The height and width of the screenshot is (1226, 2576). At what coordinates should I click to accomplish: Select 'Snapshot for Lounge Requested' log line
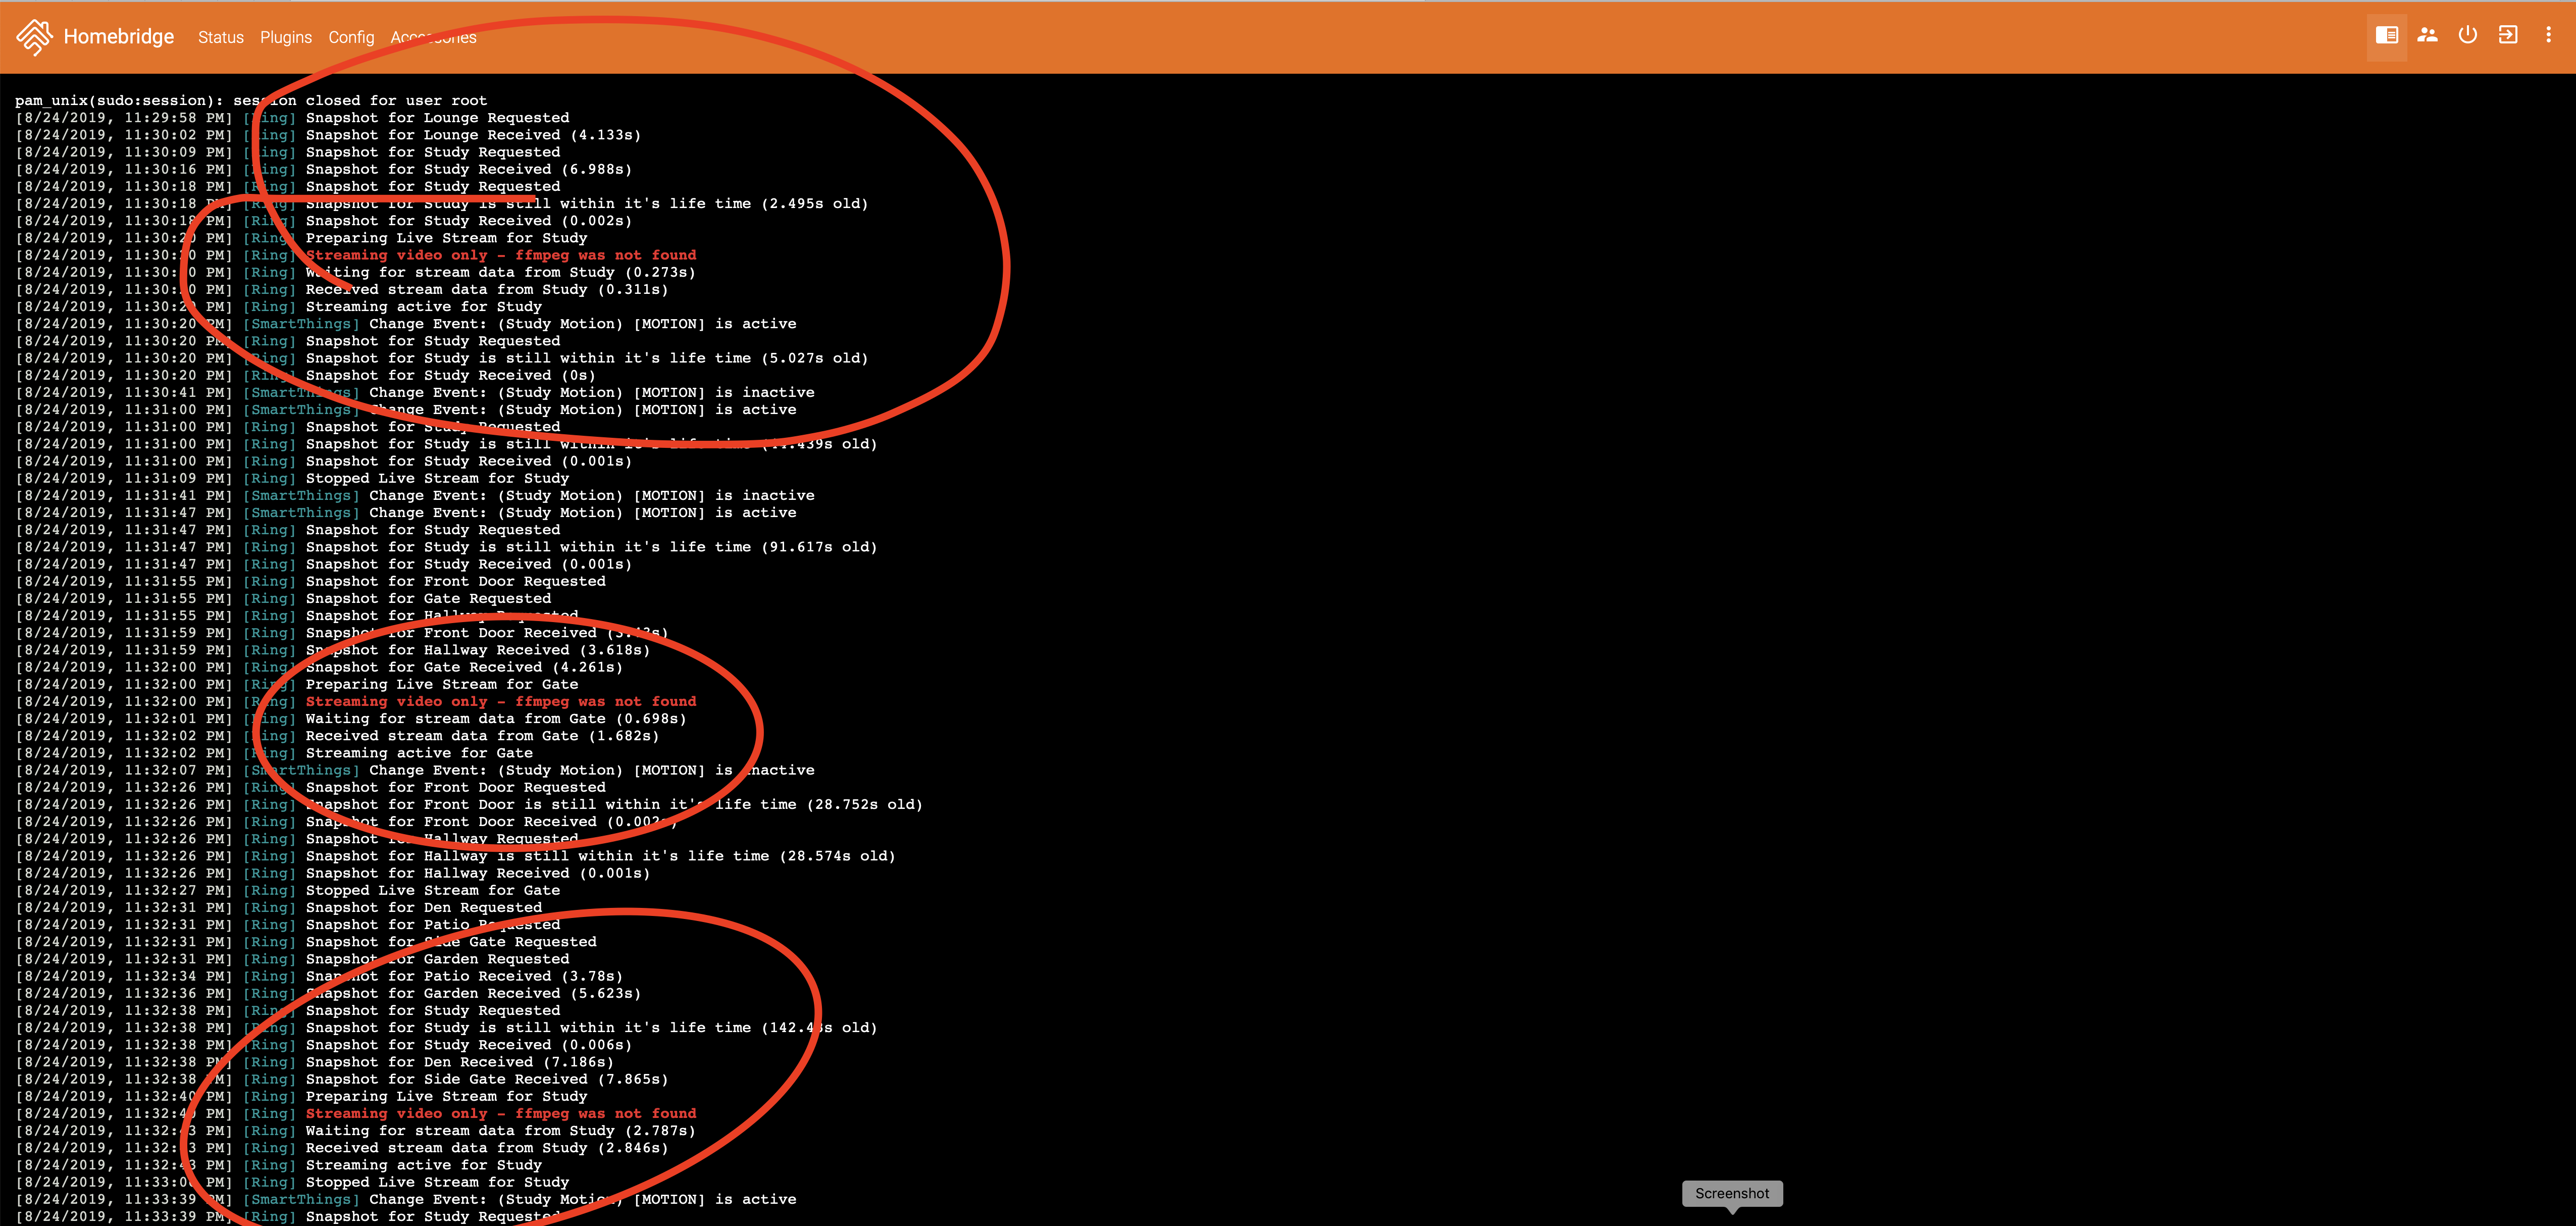click(x=292, y=118)
